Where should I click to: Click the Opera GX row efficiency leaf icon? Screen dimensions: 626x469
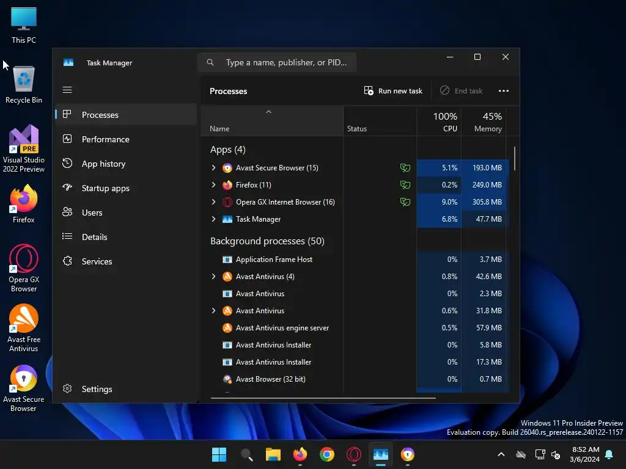(x=405, y=202)
